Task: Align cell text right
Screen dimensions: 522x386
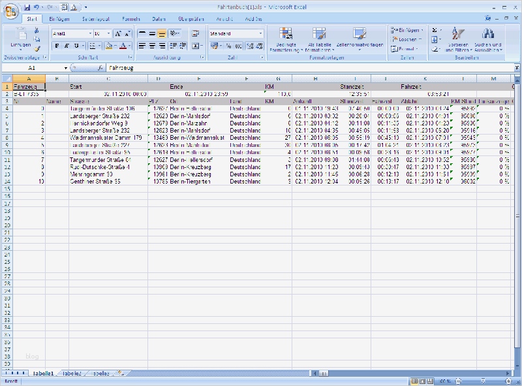Action: tap(162, 46)
